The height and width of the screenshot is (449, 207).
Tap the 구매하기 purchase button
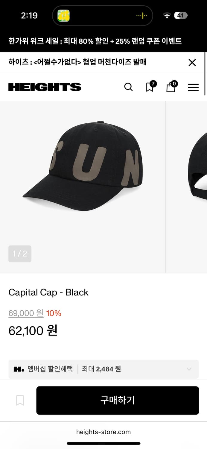(x=118, y=400)
